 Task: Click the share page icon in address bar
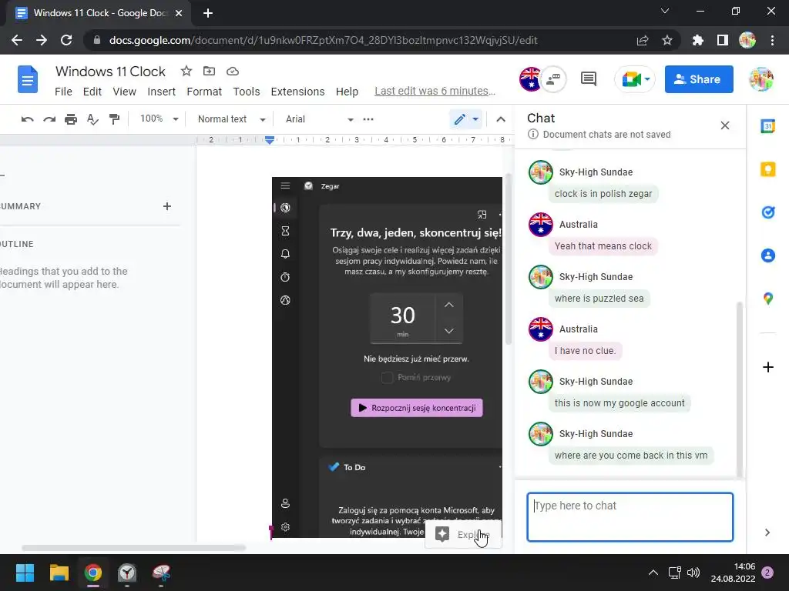click(x=643, y=40)
